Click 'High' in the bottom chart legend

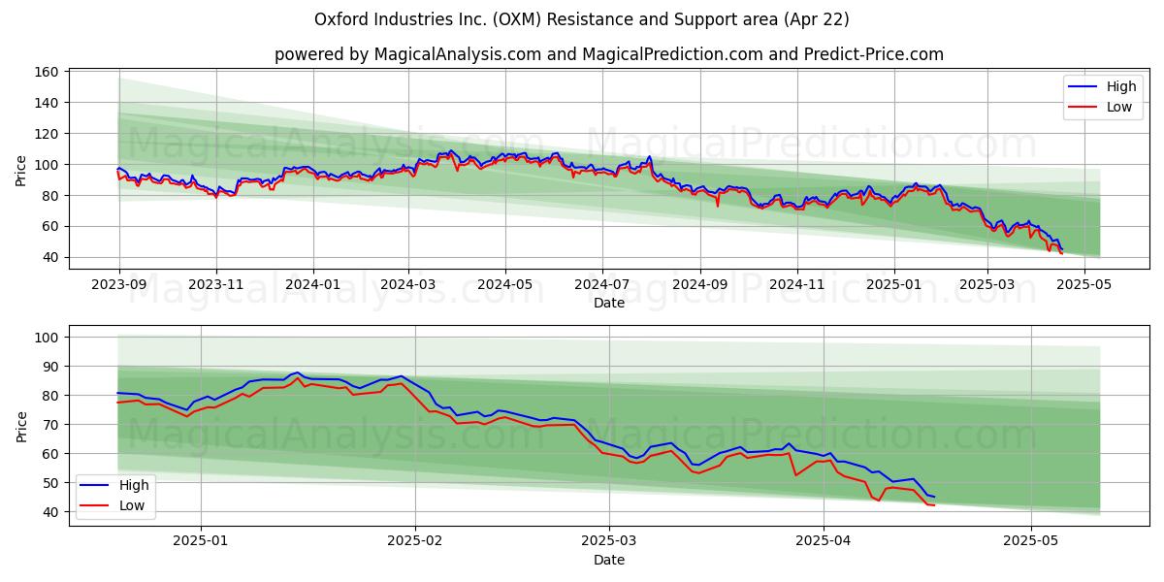click(134, 485)
